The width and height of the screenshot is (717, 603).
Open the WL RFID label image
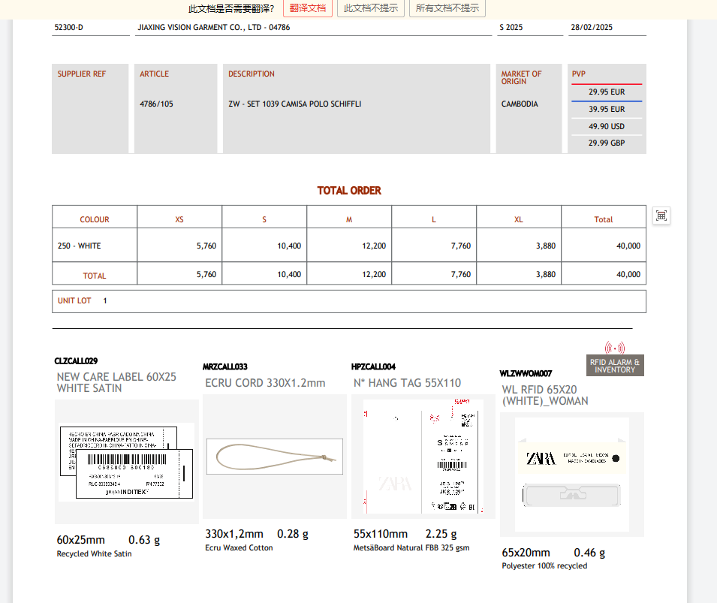point(571,475)
